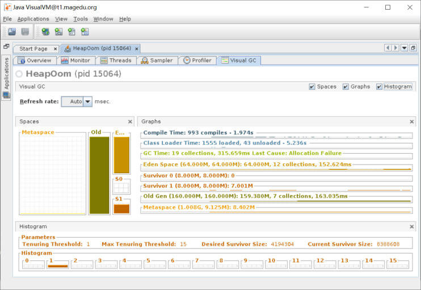Viewport: 421px width, 290px height.
Task: Click the Java VisualVM title bar icon
Action: (x=7, y=7)
